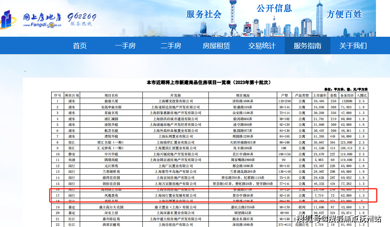This screenshot has height=227, width=390.
Task: Click developer 鼎立置业（上海）有限公司
Action: [175, 207]
